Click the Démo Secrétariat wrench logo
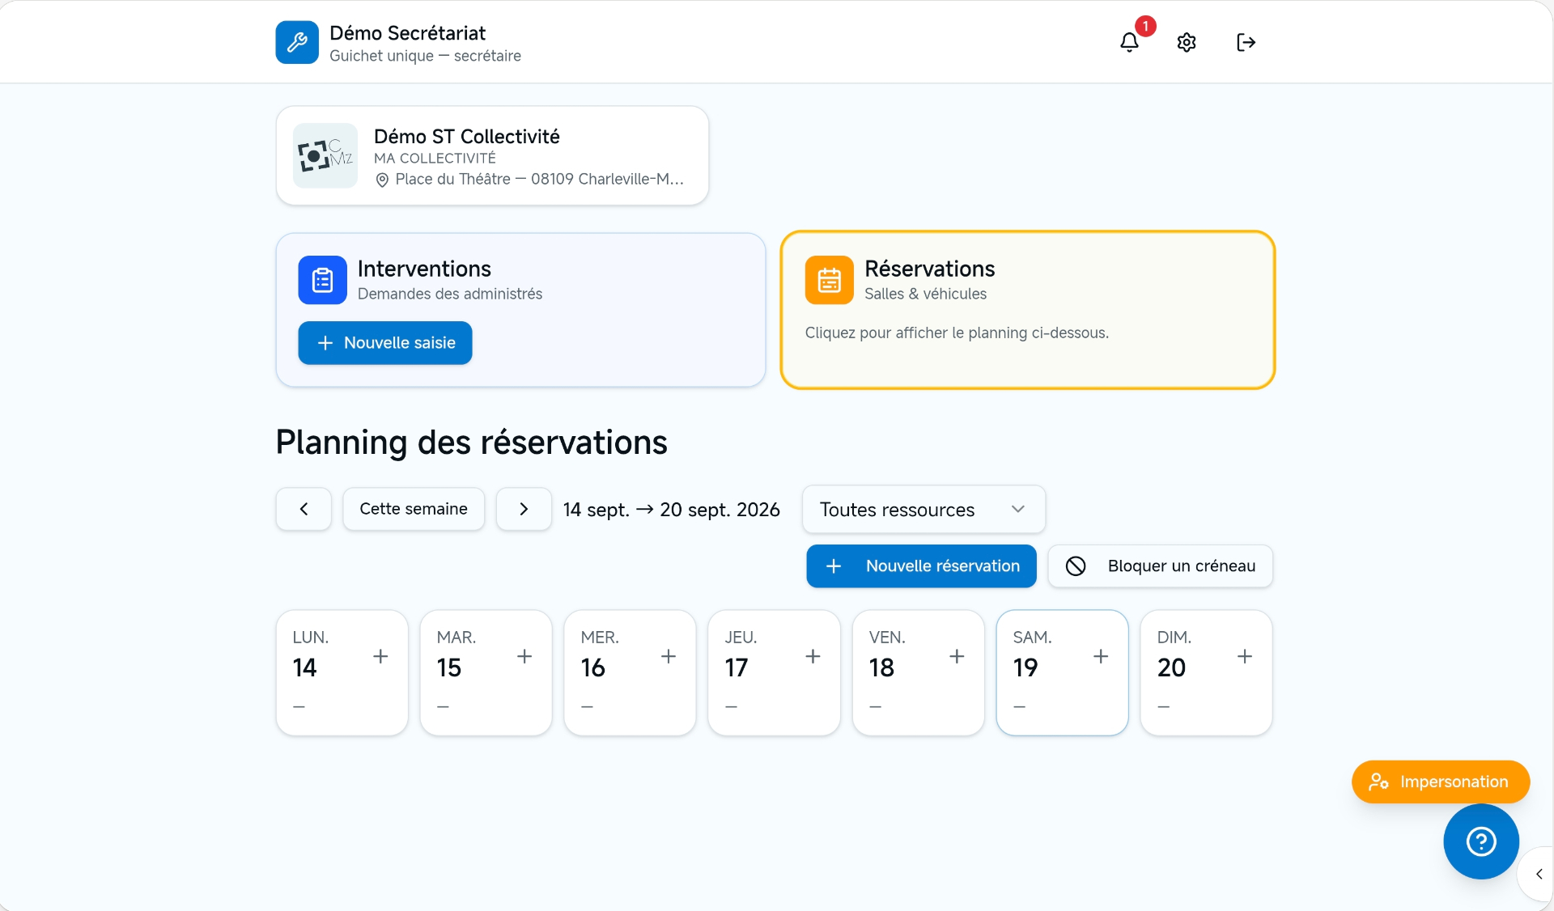1554x911 pixels. click(x=297, y=42)
